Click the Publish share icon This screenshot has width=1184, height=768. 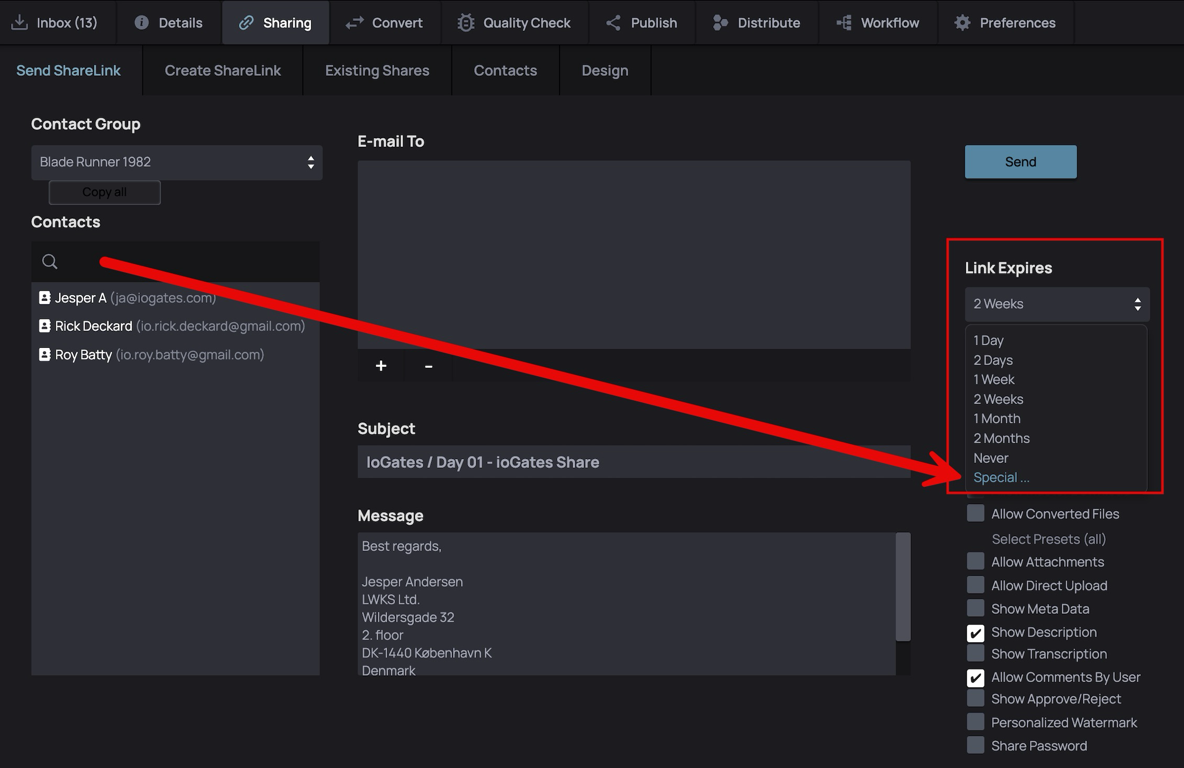613,23
